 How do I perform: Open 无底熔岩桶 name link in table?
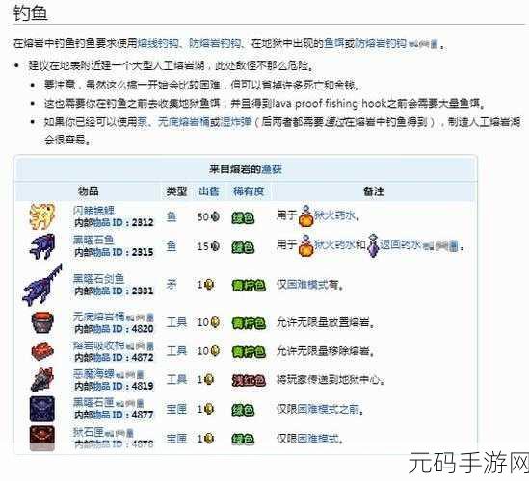click(99, 316)
